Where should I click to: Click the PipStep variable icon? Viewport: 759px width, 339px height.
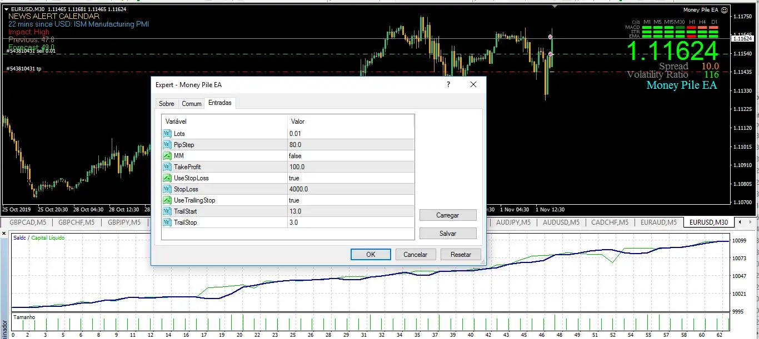coord(167,145)
